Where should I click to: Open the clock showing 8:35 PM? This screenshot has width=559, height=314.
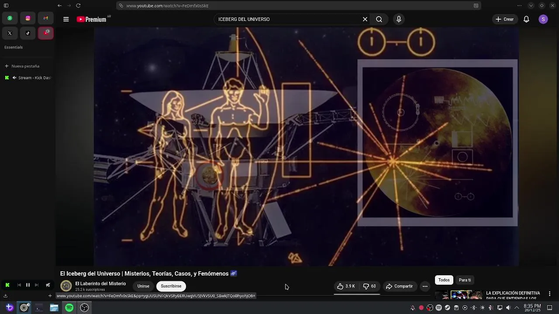[x=532, y=308]
